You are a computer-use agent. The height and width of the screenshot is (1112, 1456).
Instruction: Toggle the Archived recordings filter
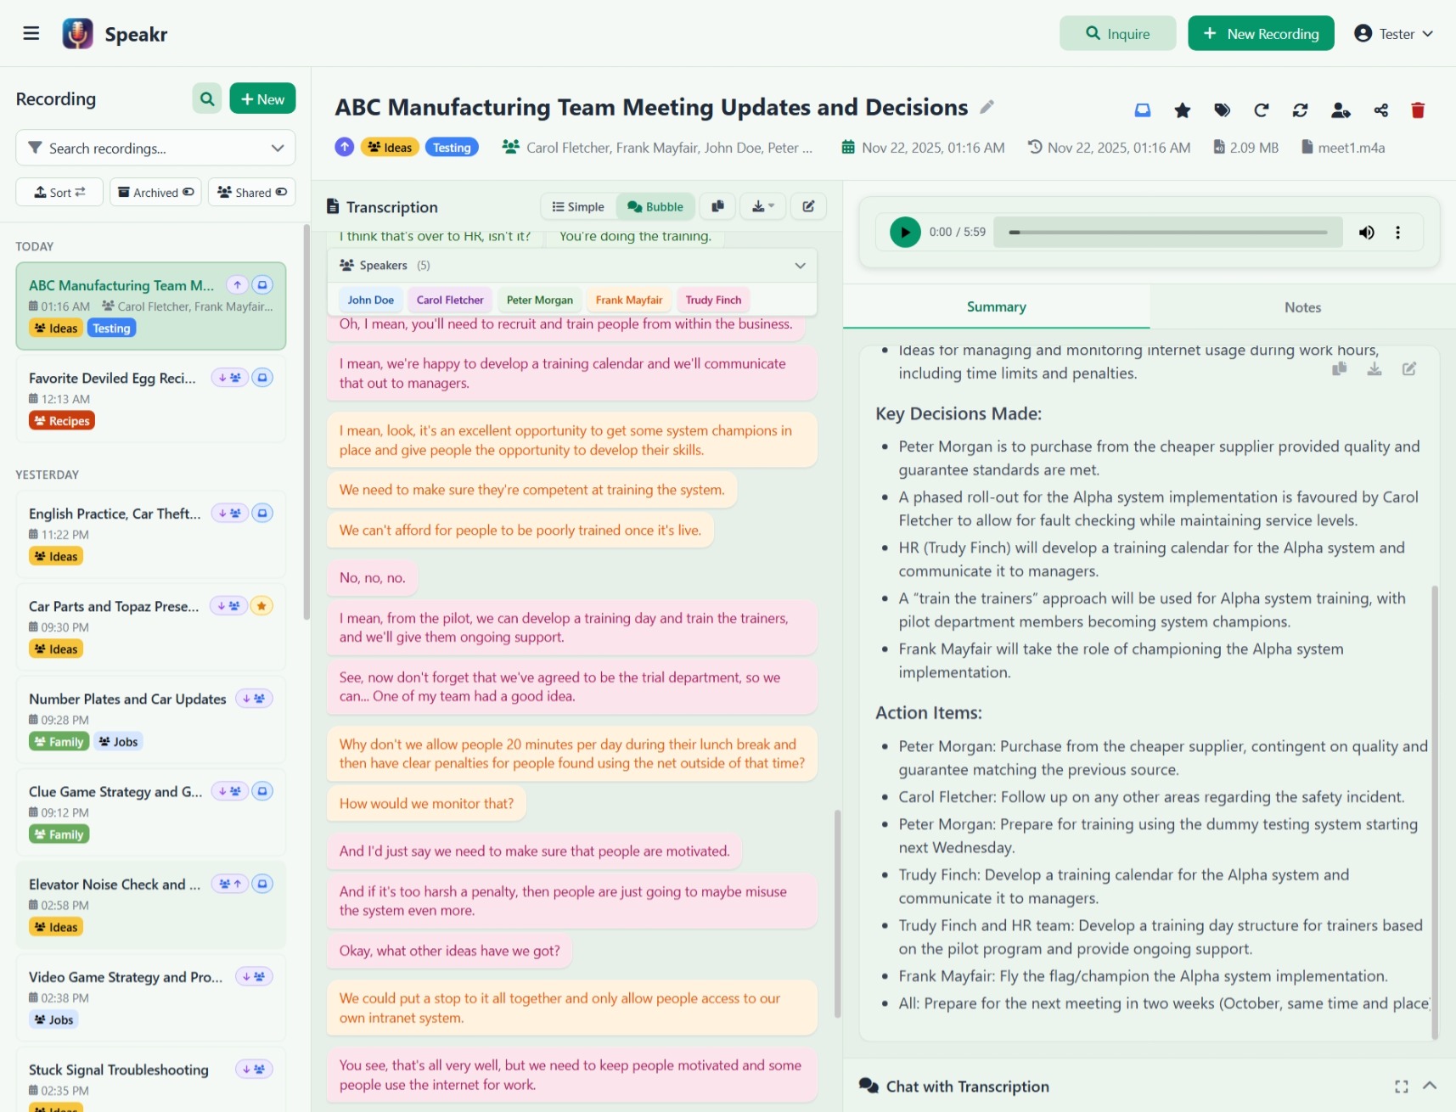[155, 192]
